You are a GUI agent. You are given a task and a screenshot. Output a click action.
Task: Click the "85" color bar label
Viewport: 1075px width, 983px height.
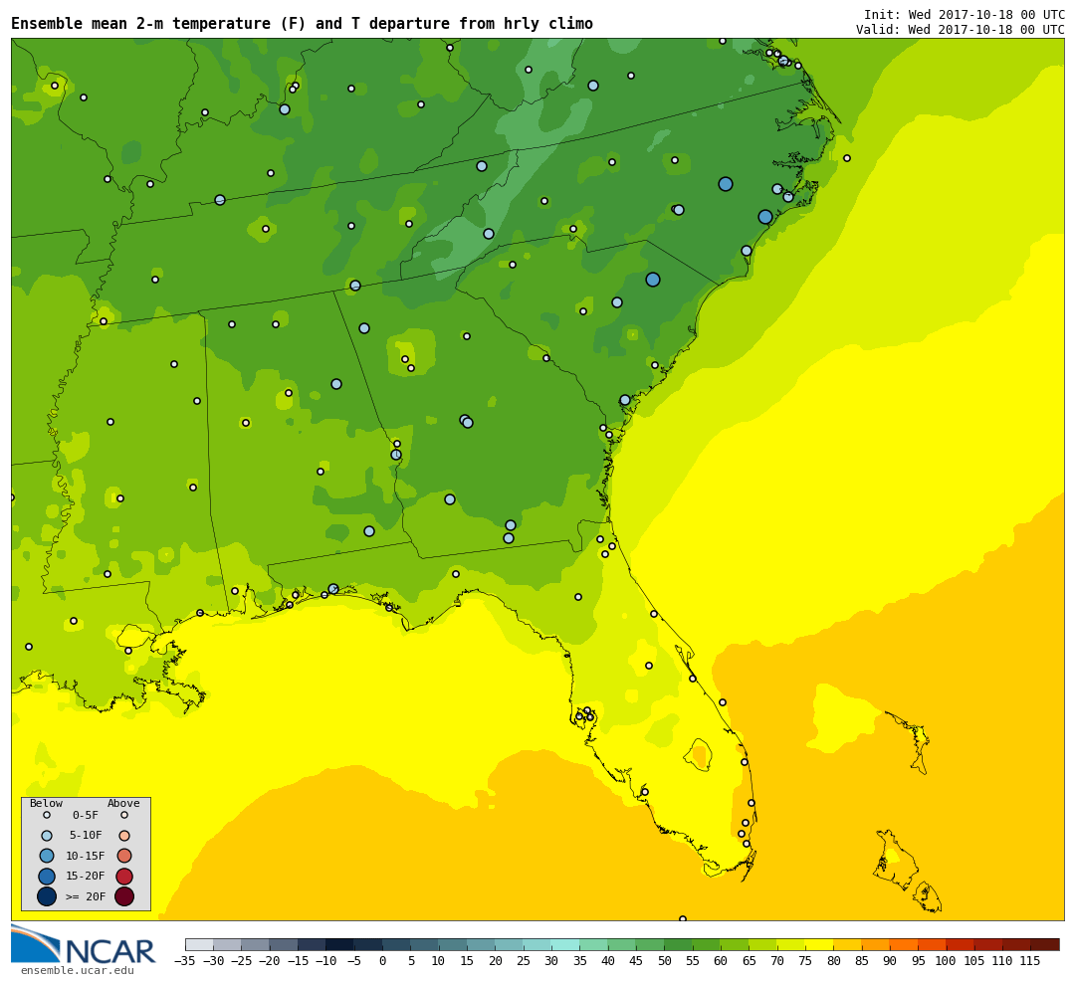(861, 961)
